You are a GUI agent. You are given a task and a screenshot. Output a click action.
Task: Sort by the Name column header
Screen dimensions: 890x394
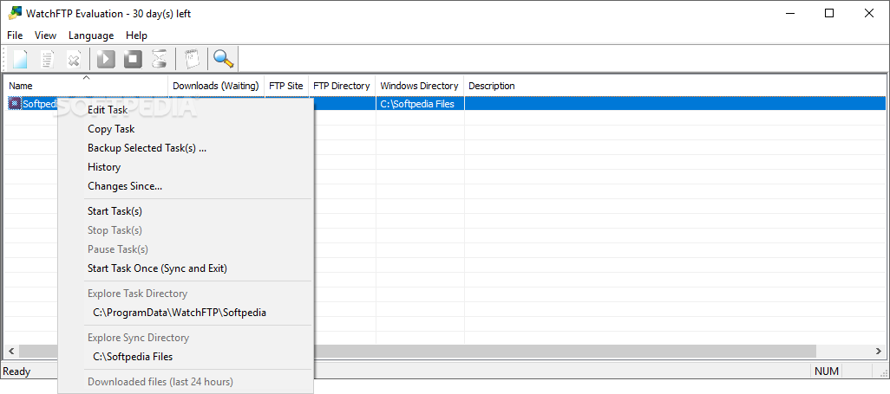pyautogui.click(x=86, y=86)
